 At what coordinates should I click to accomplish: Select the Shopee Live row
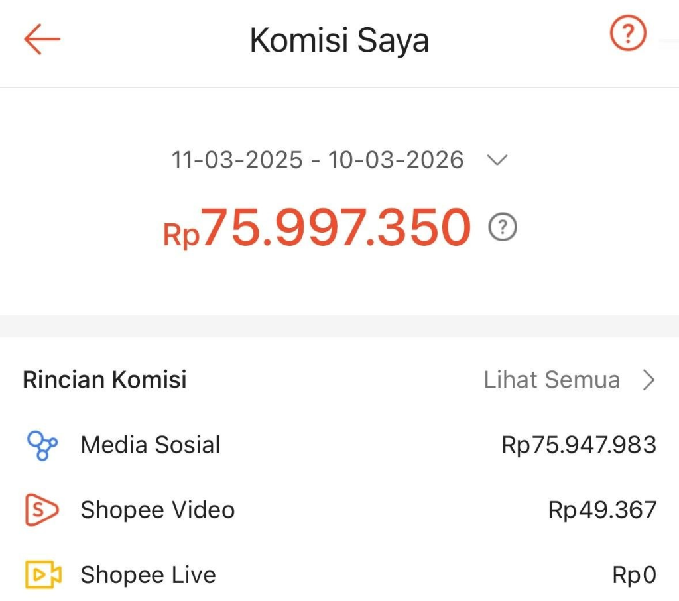(148, 574)
